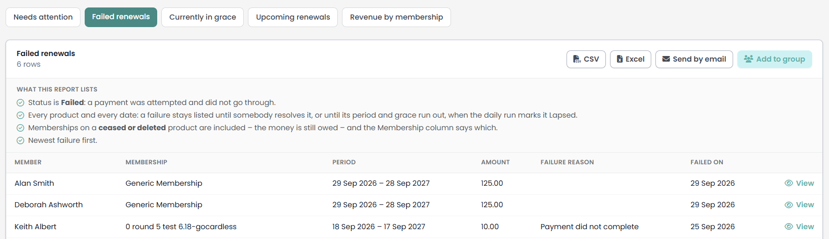Click period '18 Sep 2026 – 17 Sep 2027'
The width and height of the screenshot is (829, 239).
(x=379, y=227)
